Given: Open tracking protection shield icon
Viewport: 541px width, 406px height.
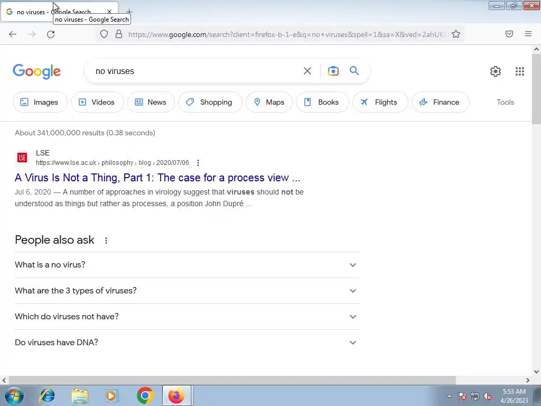Looking at the screenshot, I should [104, 34].
